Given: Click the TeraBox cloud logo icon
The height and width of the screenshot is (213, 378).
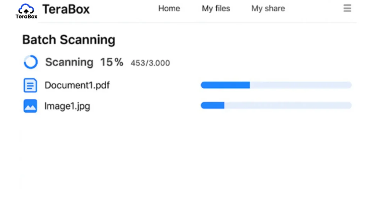Looking at the screenshot, I should coord(26,9).
